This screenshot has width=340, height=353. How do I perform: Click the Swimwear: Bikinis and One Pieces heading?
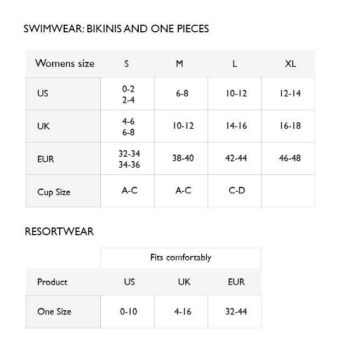click(x=116, y=29)
